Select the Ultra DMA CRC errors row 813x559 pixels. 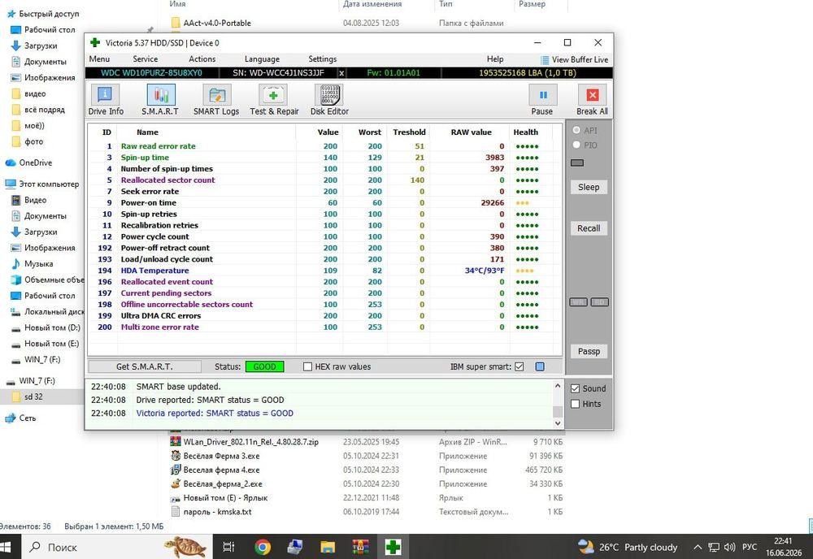coord(324,316)
